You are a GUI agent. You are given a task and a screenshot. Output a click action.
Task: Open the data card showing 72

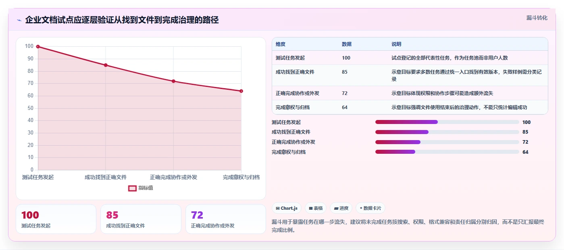click(x=226, y=219)
